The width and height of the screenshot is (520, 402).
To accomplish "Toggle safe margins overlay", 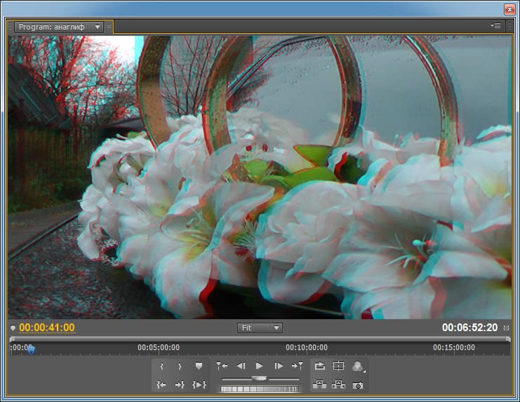I will tap(338, 366).
